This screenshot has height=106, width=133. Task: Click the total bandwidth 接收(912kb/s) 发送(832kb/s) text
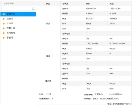(106, 99)
